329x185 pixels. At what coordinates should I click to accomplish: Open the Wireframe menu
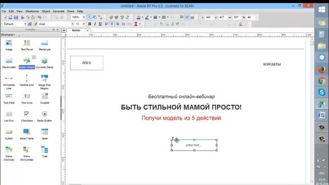click(32, 11)
